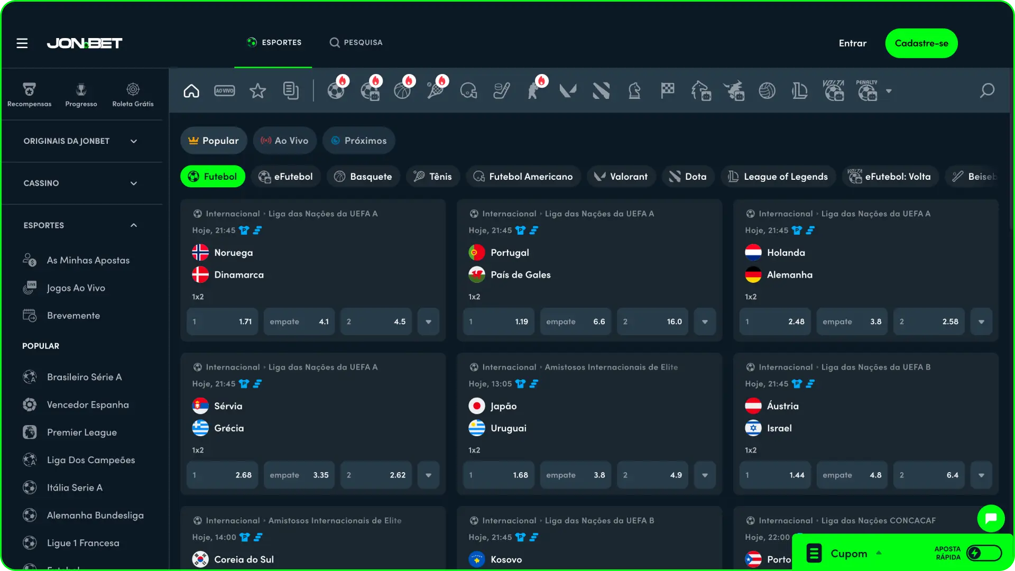Click Entrar to log in
1015x571 pixels.
pos(852,43)
